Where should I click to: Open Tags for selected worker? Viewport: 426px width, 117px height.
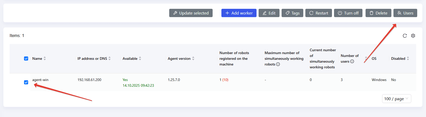(x=292, y=13)
